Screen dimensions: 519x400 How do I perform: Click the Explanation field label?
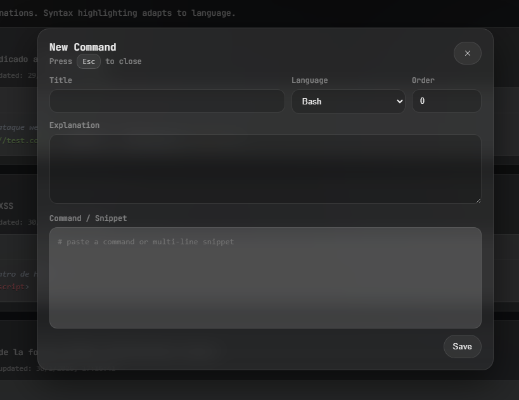click(74, 125)
